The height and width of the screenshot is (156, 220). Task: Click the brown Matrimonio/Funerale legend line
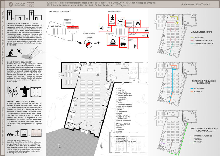(x=192, y=136)
